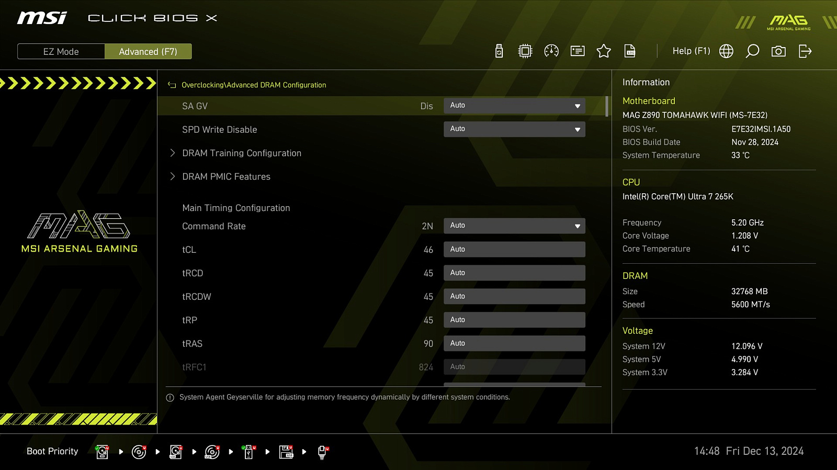Click the tCL value field

point(514,249)
